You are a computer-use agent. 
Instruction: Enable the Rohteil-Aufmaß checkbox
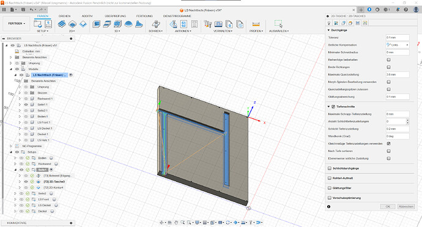pyautogui.click(x=330, y=178)
